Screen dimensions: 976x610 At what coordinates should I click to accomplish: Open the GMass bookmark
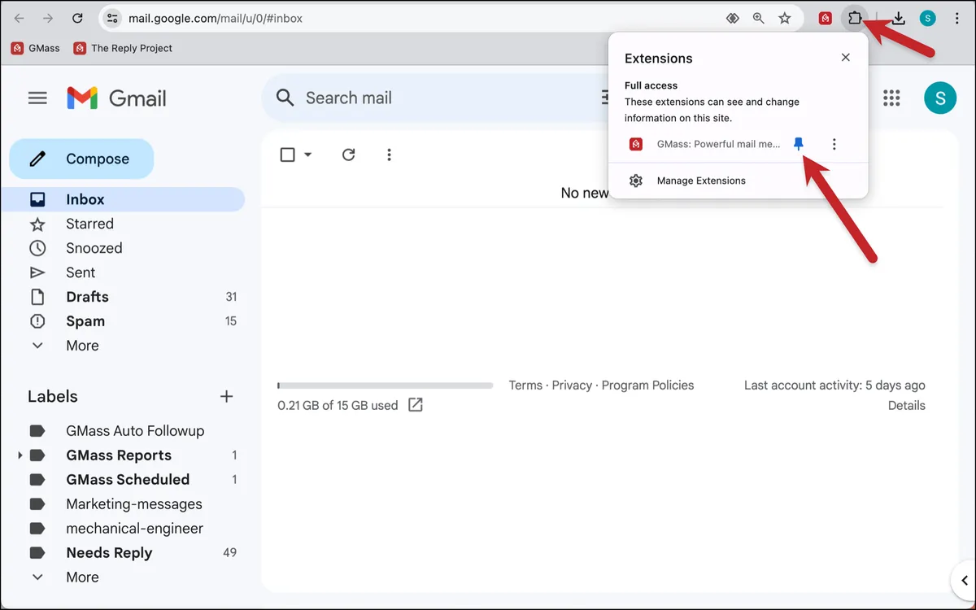[36, 48]
